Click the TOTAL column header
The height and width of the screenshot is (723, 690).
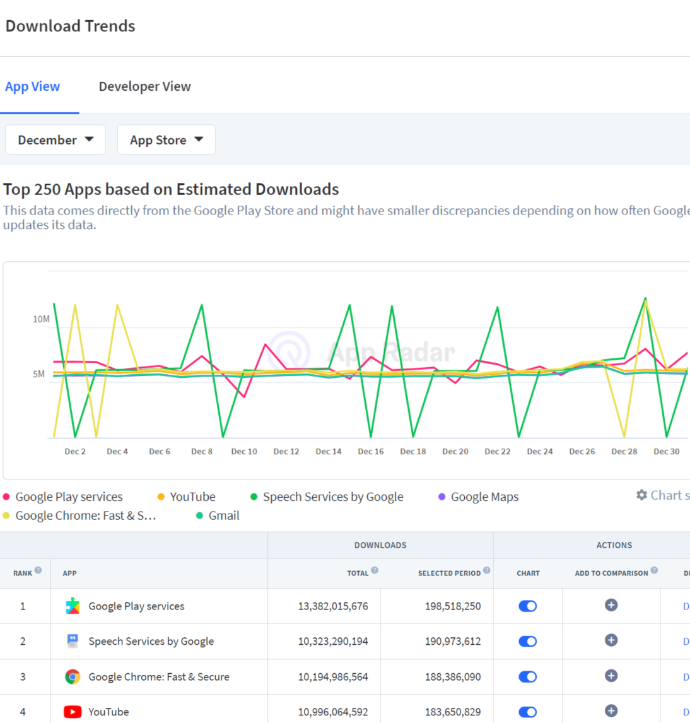(358, 573)
